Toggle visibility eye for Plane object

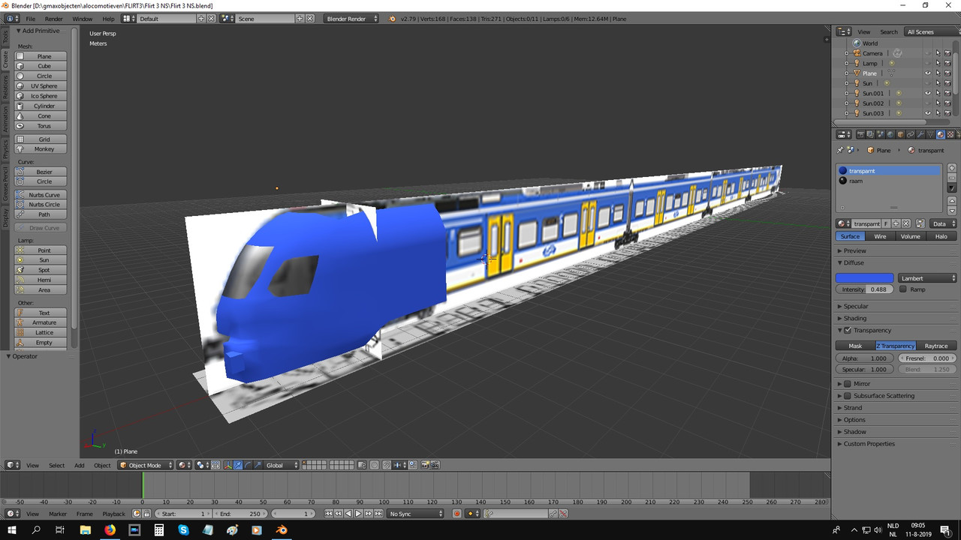tap(928, 73)
